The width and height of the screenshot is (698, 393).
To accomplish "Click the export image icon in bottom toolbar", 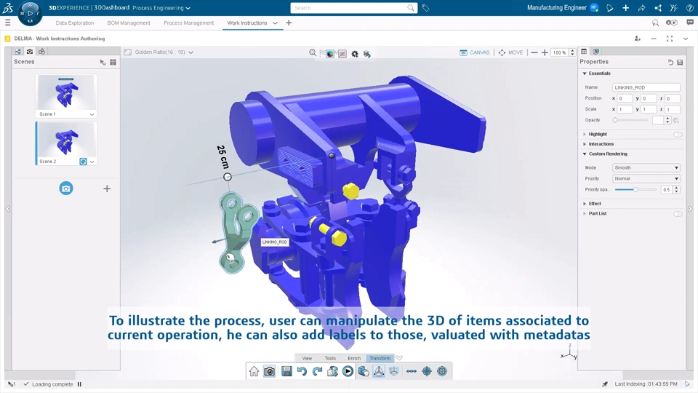I will tap(332, 371).
